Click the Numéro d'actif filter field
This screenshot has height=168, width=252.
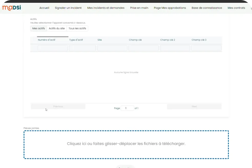pos(52,48)
